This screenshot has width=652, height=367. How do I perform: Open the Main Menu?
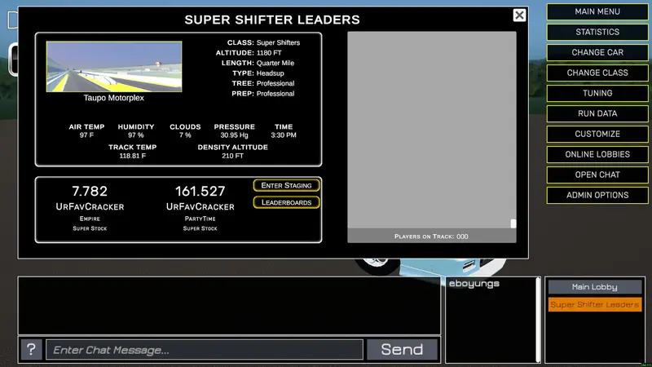pos(597,11)
